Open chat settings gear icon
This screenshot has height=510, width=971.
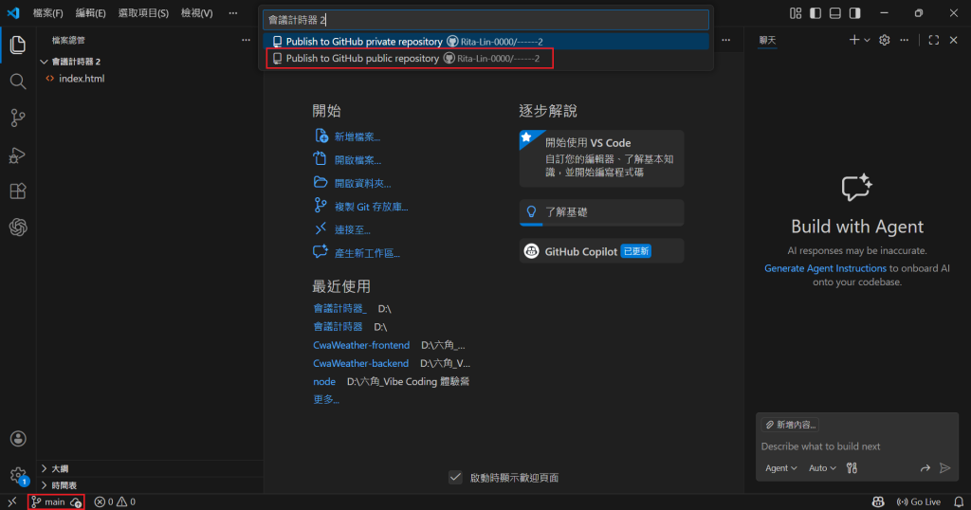tap(885, 40)
